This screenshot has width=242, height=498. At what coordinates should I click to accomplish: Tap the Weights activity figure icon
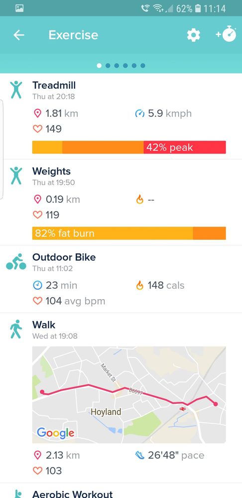coord(16,176)
